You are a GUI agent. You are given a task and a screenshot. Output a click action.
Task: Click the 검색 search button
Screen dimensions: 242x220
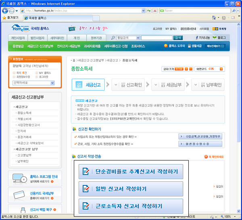(x=178, y=38)
